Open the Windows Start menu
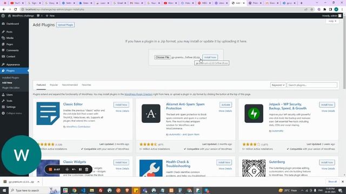 4,190
